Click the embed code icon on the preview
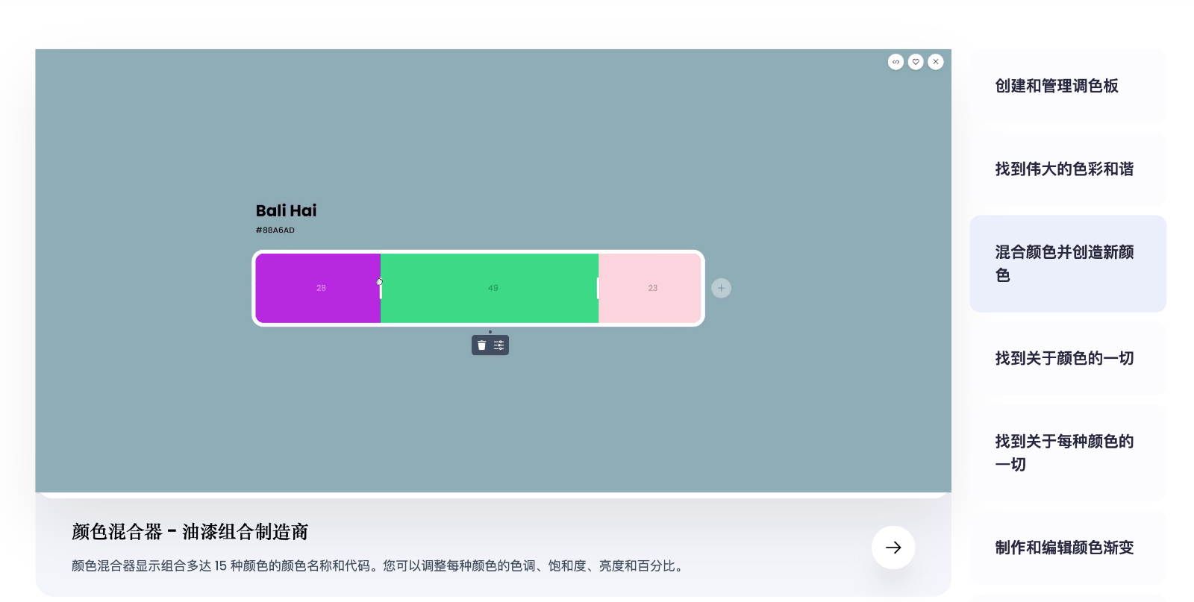 [895, 62]
